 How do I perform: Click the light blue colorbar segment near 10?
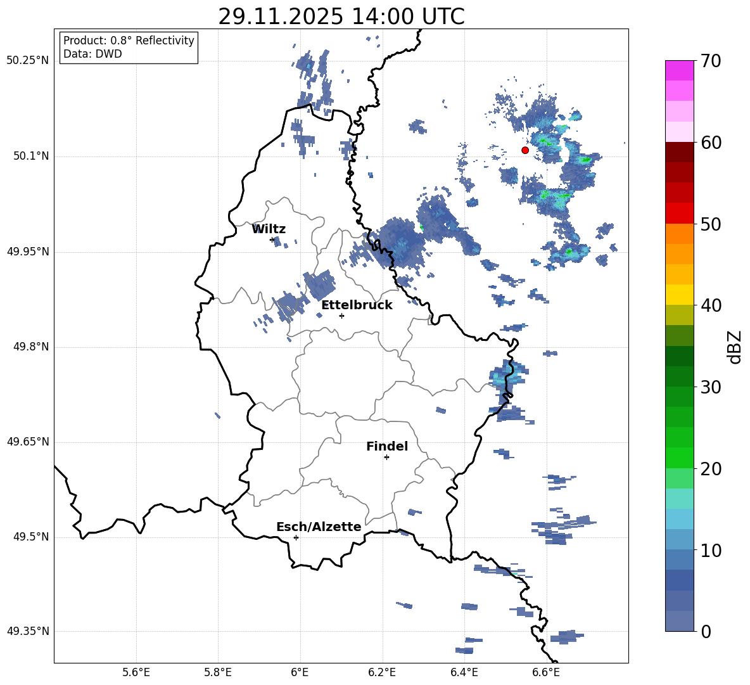(679, 539)
